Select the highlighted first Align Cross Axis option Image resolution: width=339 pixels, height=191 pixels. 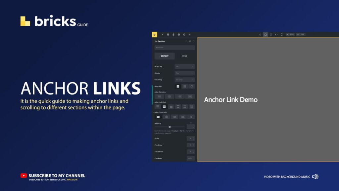pos(158,117)
